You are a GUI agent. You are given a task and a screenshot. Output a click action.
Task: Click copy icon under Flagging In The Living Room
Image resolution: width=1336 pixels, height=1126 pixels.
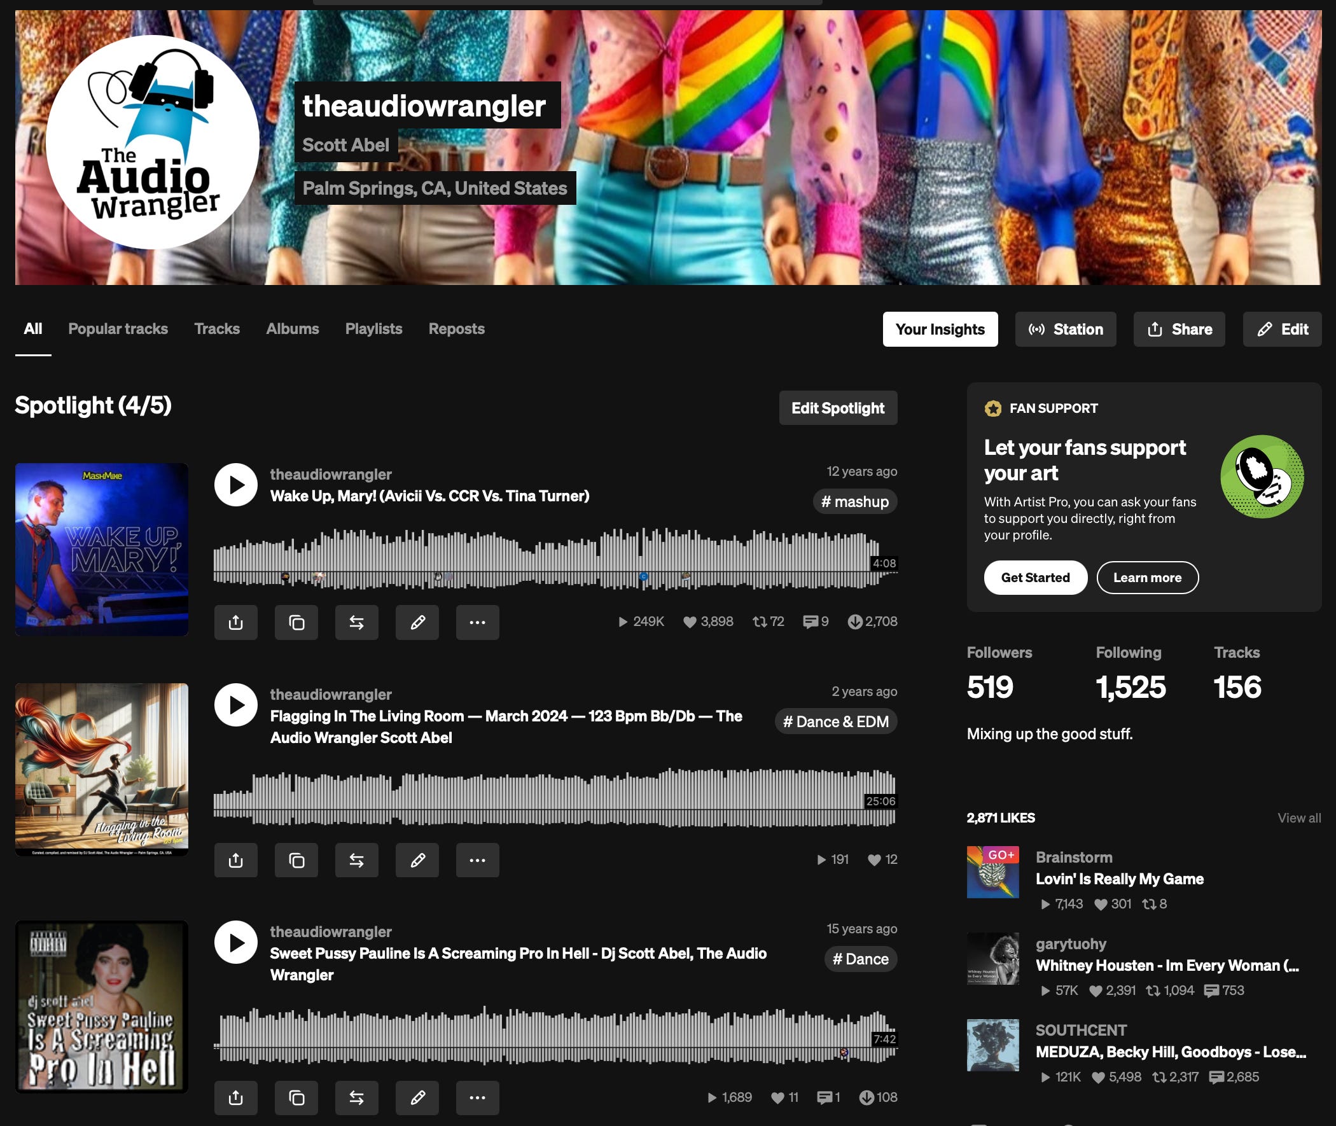tap(296, 860)
